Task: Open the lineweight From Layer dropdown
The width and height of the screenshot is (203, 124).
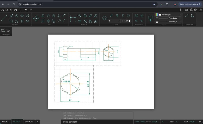Action: (x=170, y=22)
